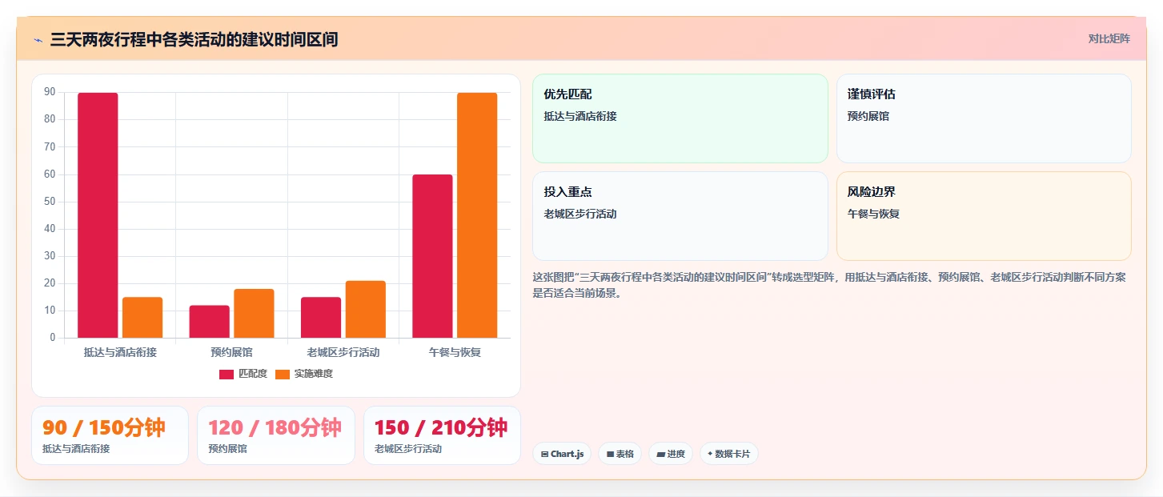Image resolution: width=1163 pixels, height=497 pixels.
Task: Click the lightning icon beside the title
Action: pyautogui.click(x=38, y=40)
